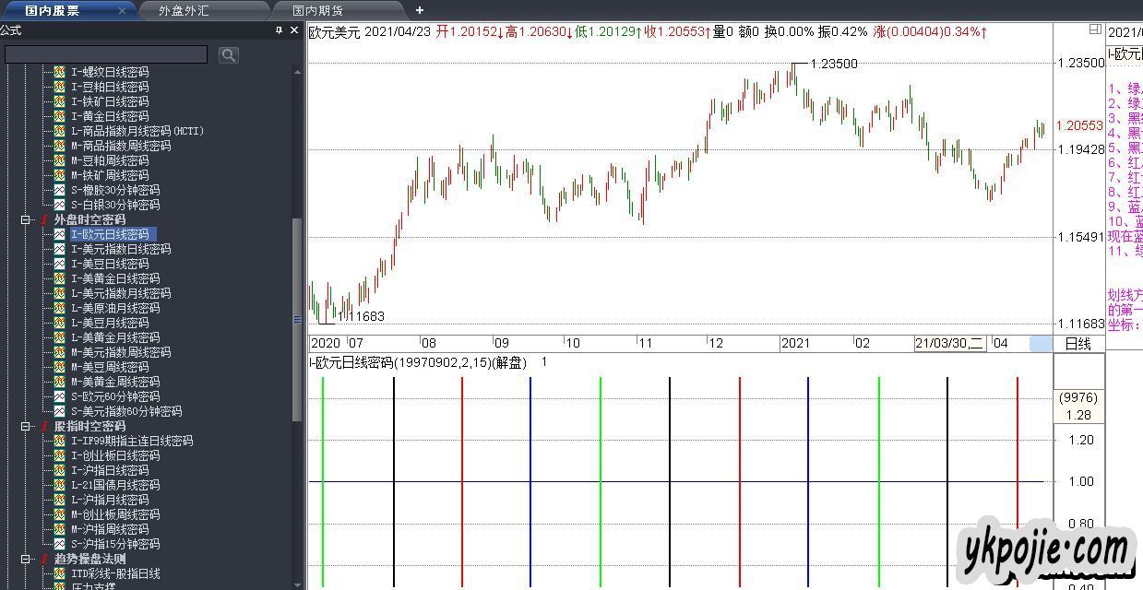This screenshot has height=590, width=1143.
Task: Open L-沪指月线密码 formula
Action: click(x=109, y=500)
